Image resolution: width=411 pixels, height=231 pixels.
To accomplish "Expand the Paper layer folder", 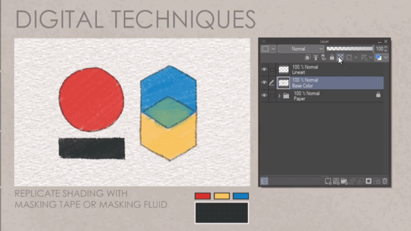I will coord(279,96).
